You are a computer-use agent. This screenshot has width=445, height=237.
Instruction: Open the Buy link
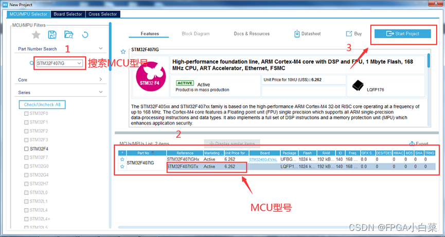pyautogui.click(x=353, y=33)
